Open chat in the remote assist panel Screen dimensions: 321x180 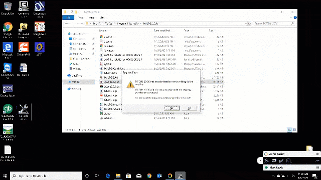pos(274,161)
